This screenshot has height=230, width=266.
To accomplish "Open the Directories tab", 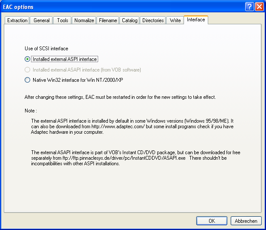I will point(153,20).
